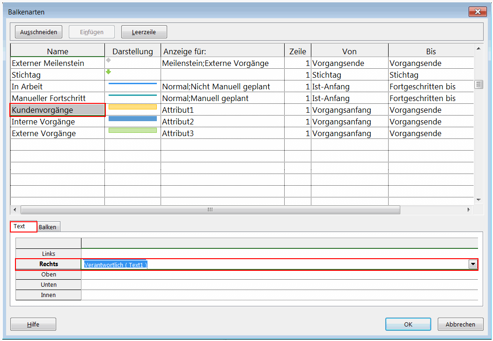This screenshot has height=341, width=493.
Task: Select the blue Interne Vorgänge bar swatch
Action: click(132, 119)
